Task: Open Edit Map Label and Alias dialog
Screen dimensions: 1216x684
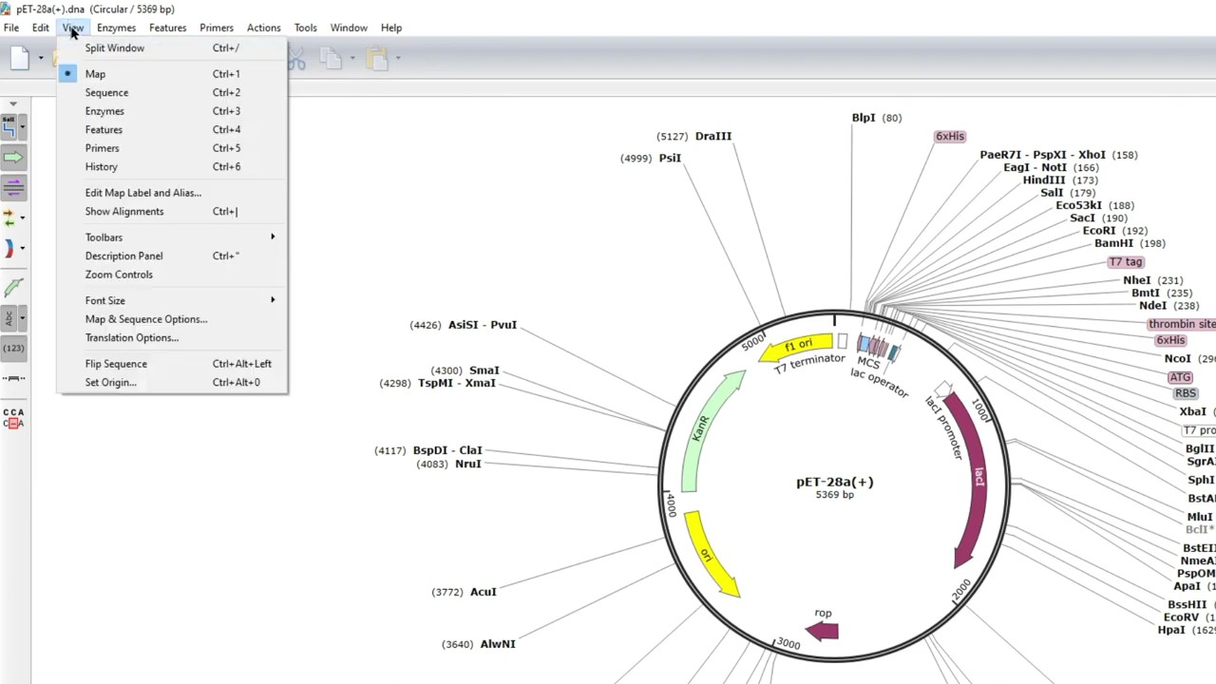Action: pos(172,193)
